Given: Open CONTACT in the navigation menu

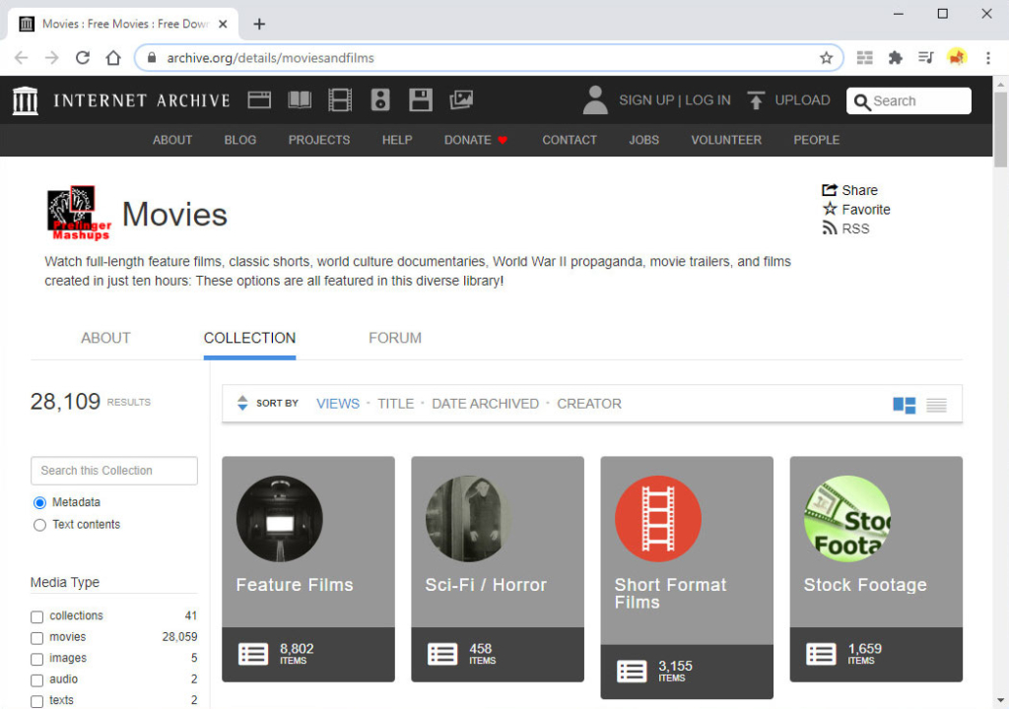Looking at the screenshot, I should pyautogui.click(x=570, y=140).
